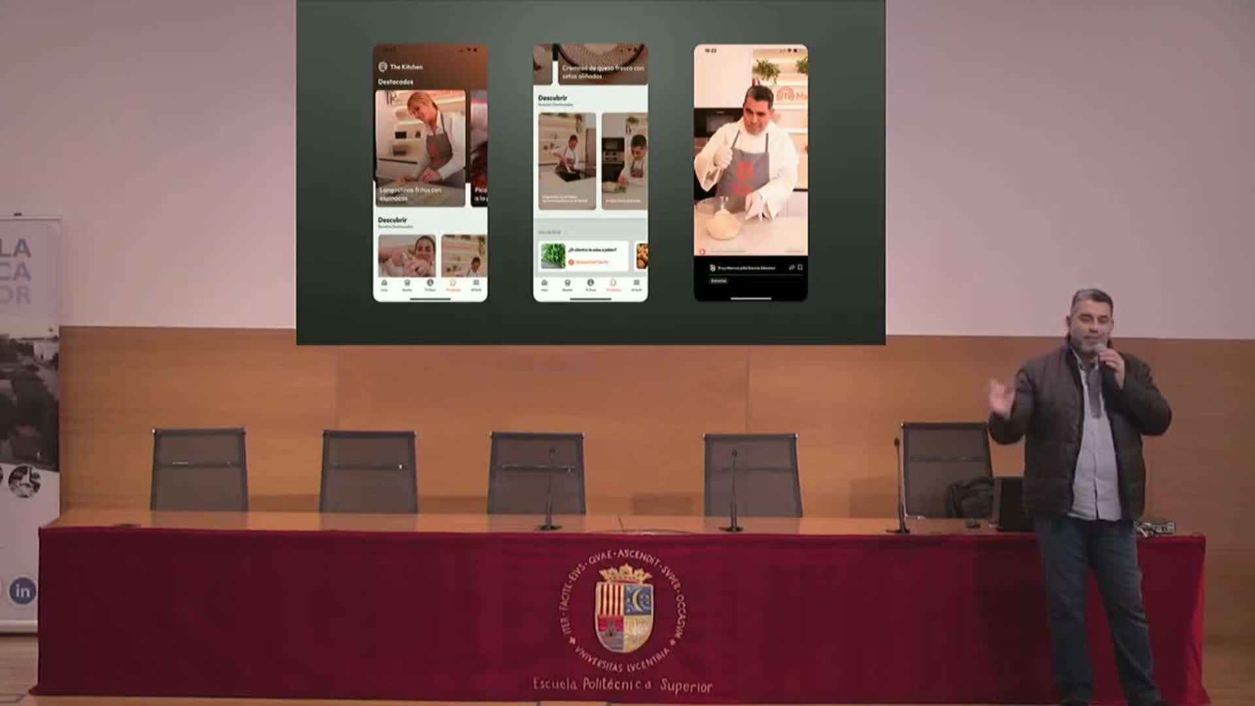Open first Descubrir recipe thumbnail in middle phone

pyautogui.click(x=567, y=161)
